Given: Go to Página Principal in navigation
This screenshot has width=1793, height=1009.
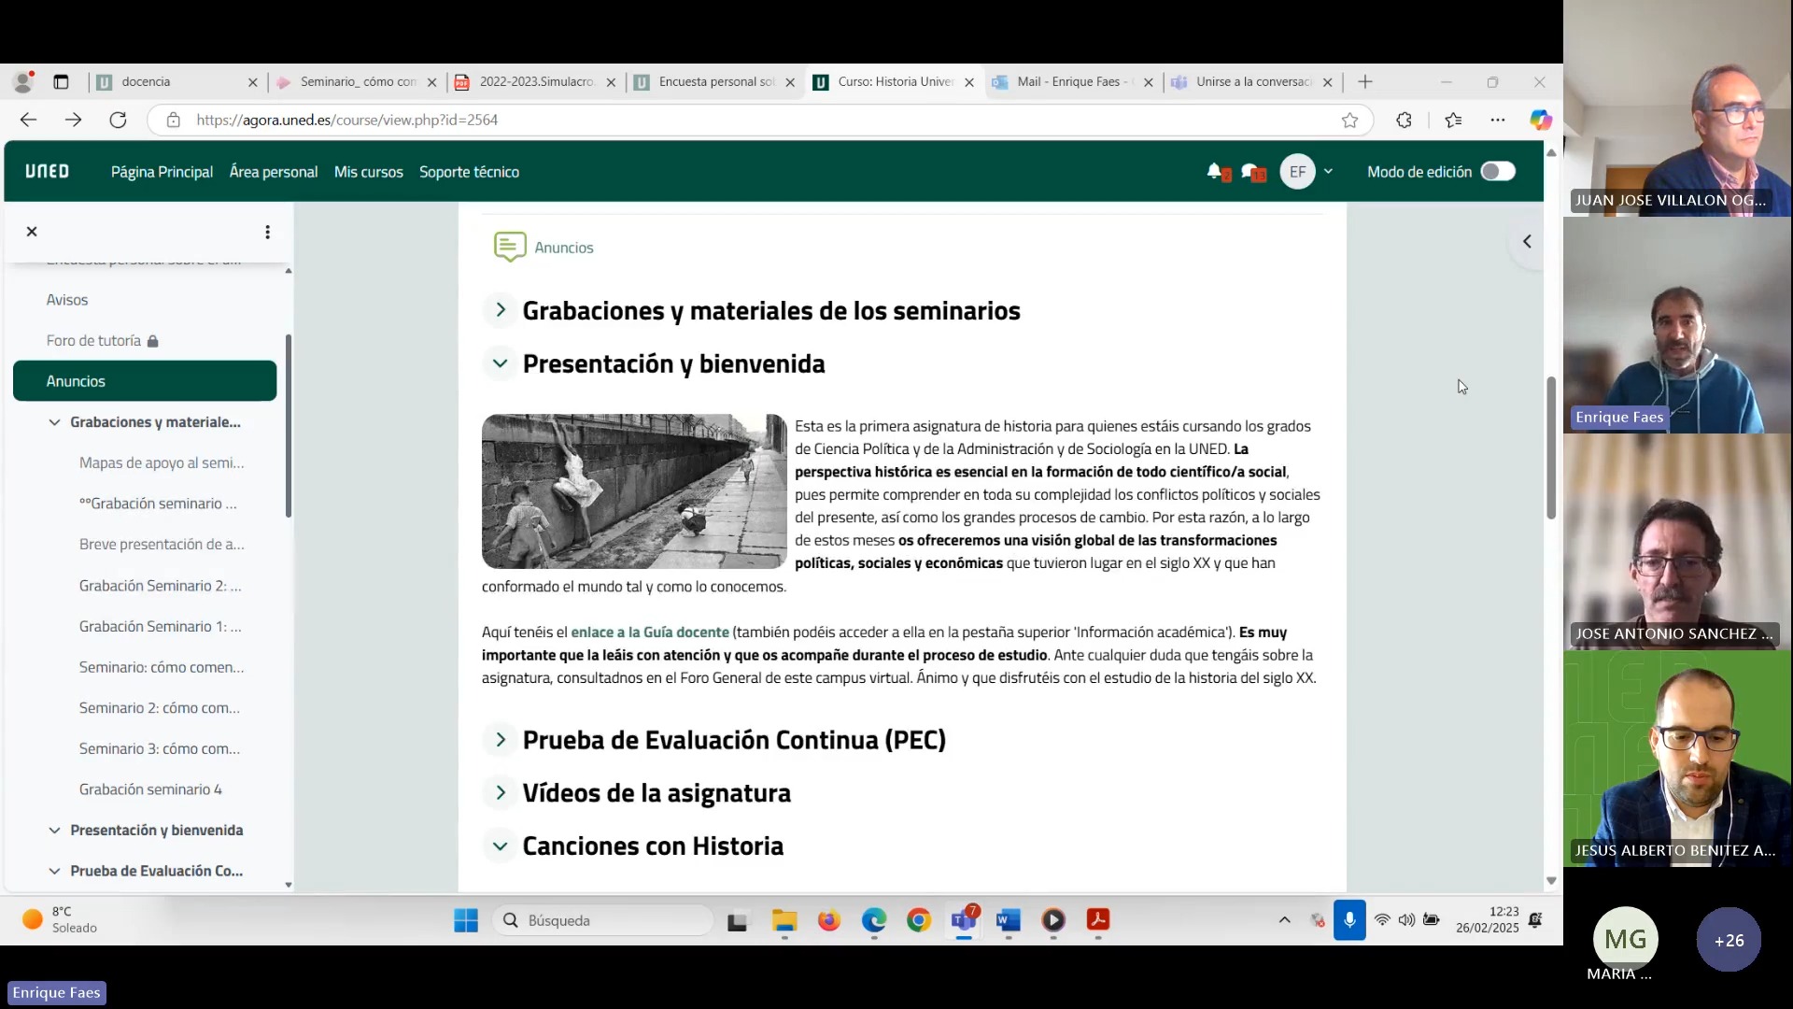Looking at the screenshot, I should 162,172.
